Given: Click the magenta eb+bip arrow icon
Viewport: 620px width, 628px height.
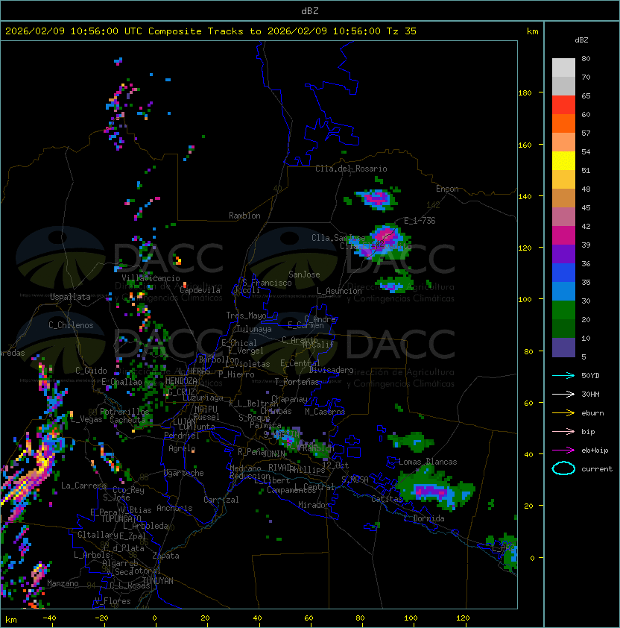Looking at the screenshot, I should point(563,450).
